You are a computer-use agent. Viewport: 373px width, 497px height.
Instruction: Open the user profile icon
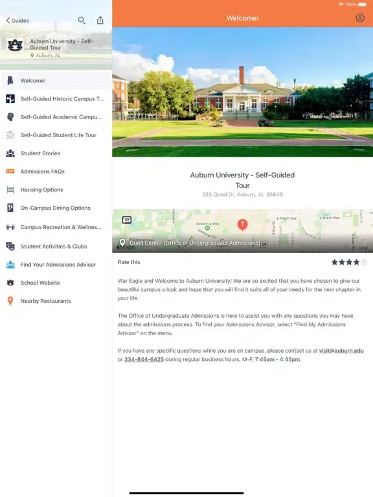(x=360, y=17)
